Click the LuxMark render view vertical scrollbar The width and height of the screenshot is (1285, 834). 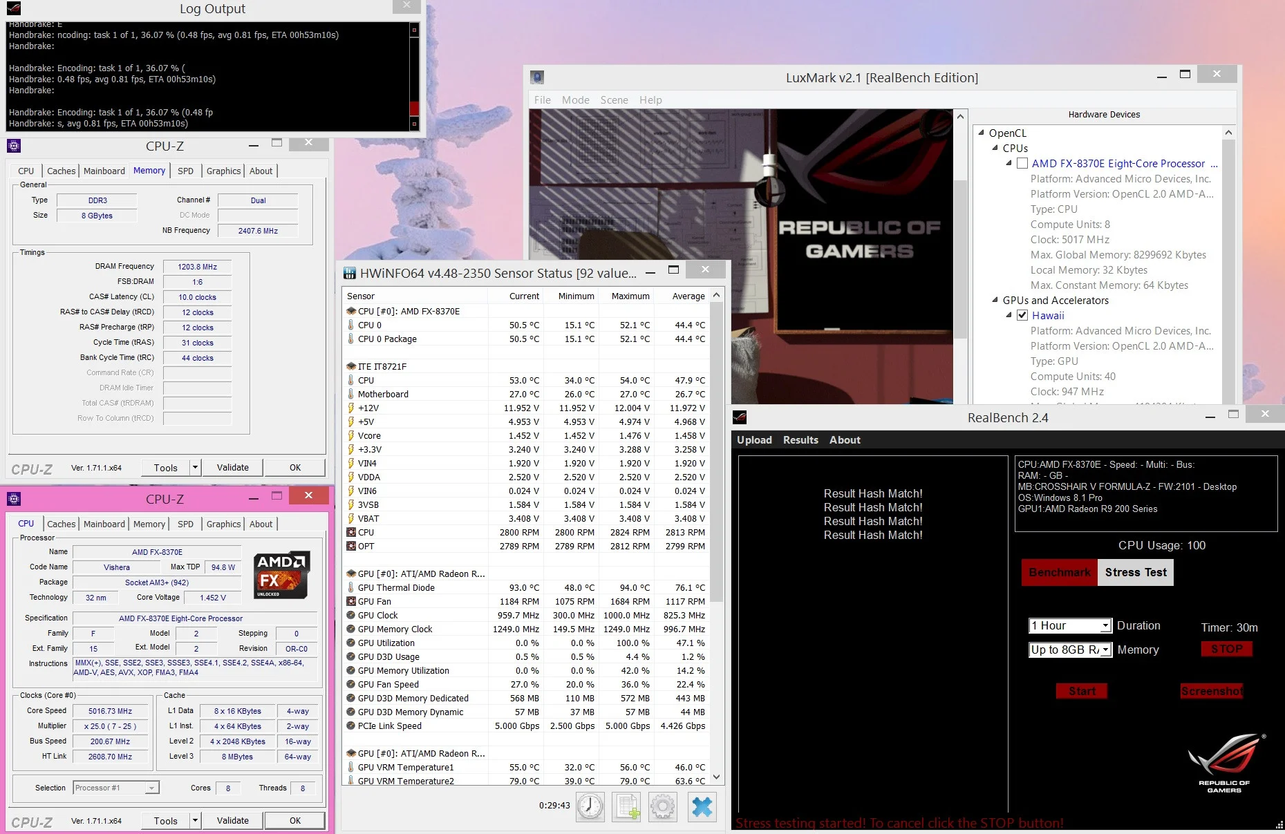coord(959,256)
